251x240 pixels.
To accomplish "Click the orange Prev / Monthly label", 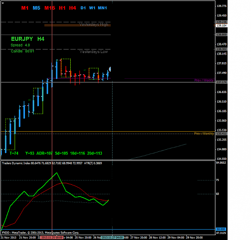I will pyautogui.click(x=204, y=133).
